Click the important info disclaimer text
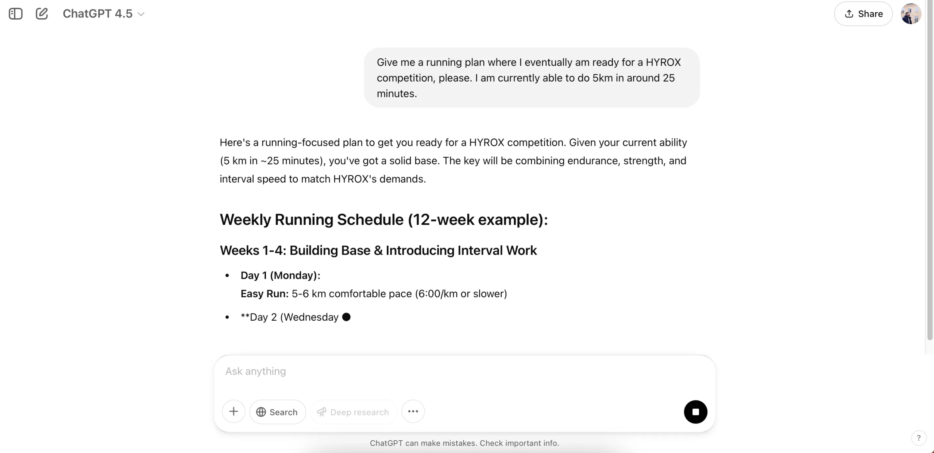The image size is (934, 453). coord(465,443)
